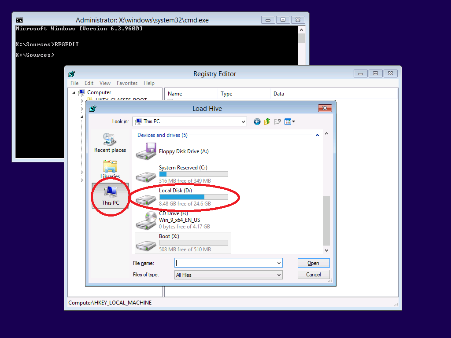Open the Favorites menu in Registry Editor

click(127, 83)
